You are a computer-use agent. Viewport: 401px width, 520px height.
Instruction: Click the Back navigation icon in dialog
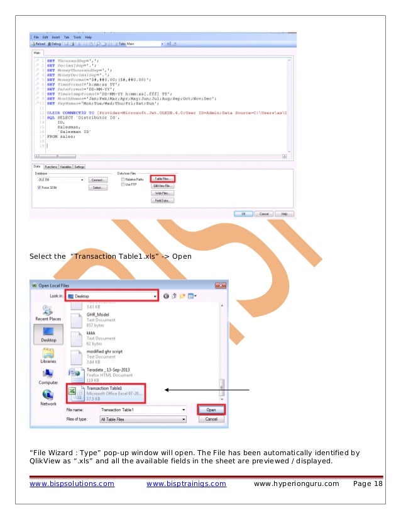(x=166, y=296)
